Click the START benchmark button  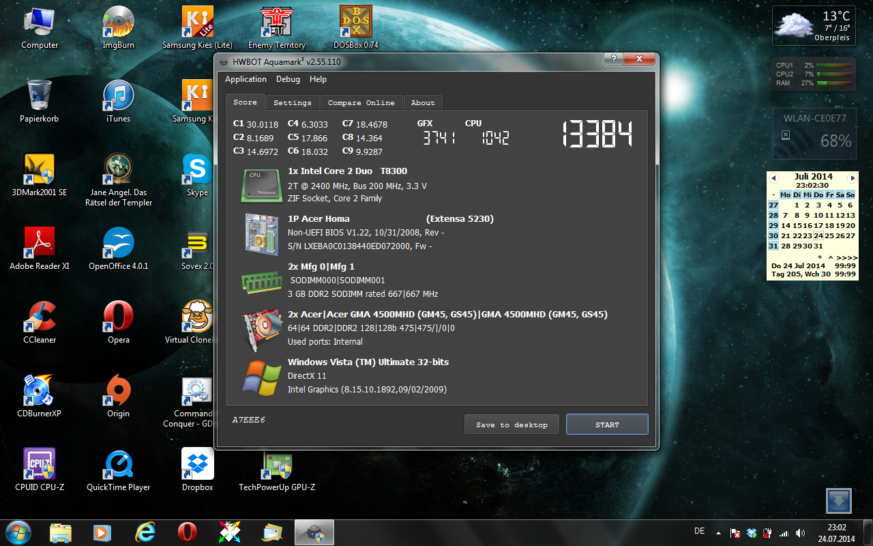tap(607, 425)
